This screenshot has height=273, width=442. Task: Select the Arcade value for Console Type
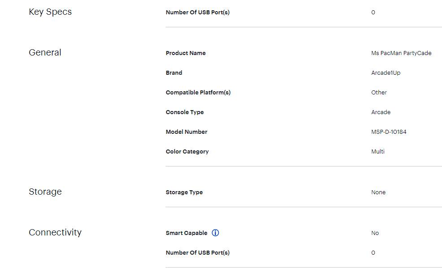(381, 112)
